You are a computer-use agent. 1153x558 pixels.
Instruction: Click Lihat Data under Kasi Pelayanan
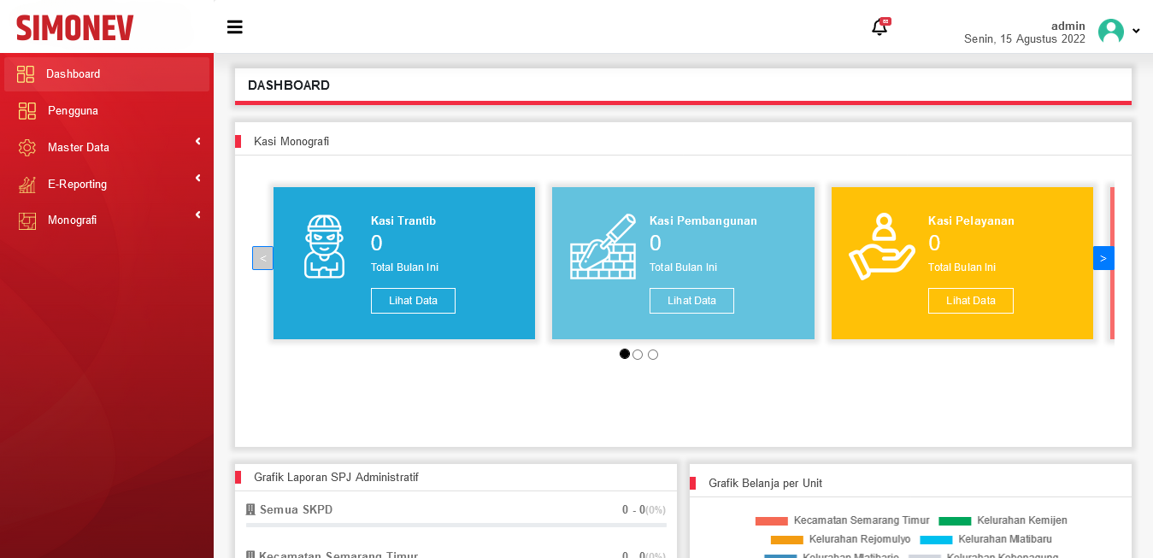pyautogui.click(x=970, y=301)
